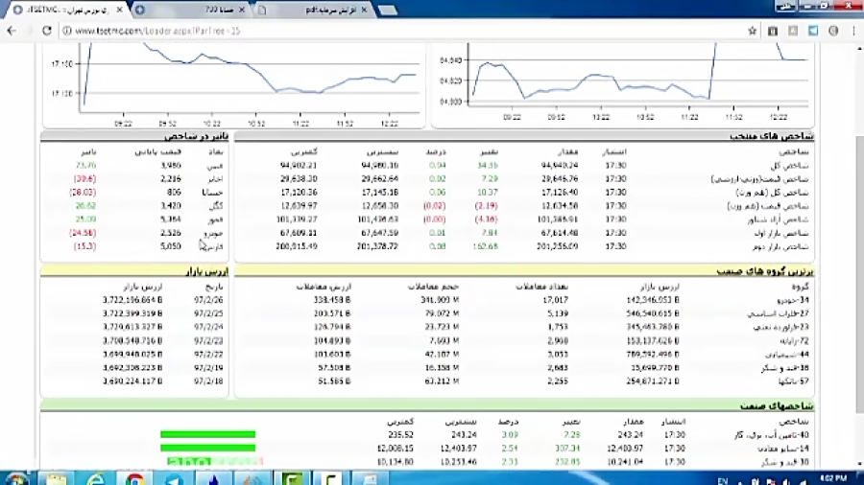Click the right index line chart
The width and height of the screenshot is (864, 485).
point(623,85)
